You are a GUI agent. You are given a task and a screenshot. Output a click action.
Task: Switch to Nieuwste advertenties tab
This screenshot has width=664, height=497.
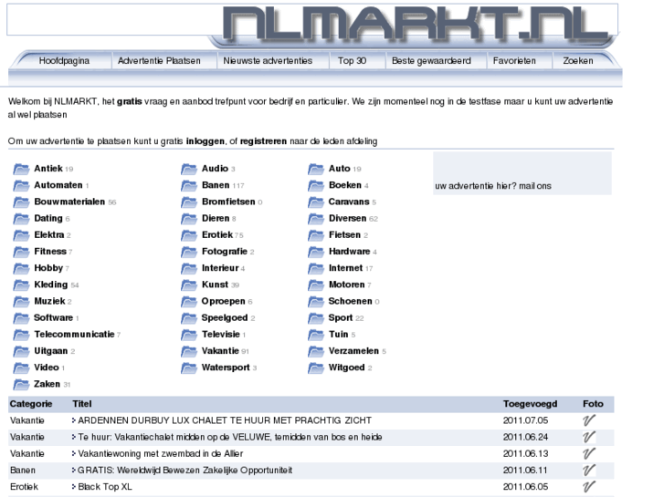tap(268, 61)
